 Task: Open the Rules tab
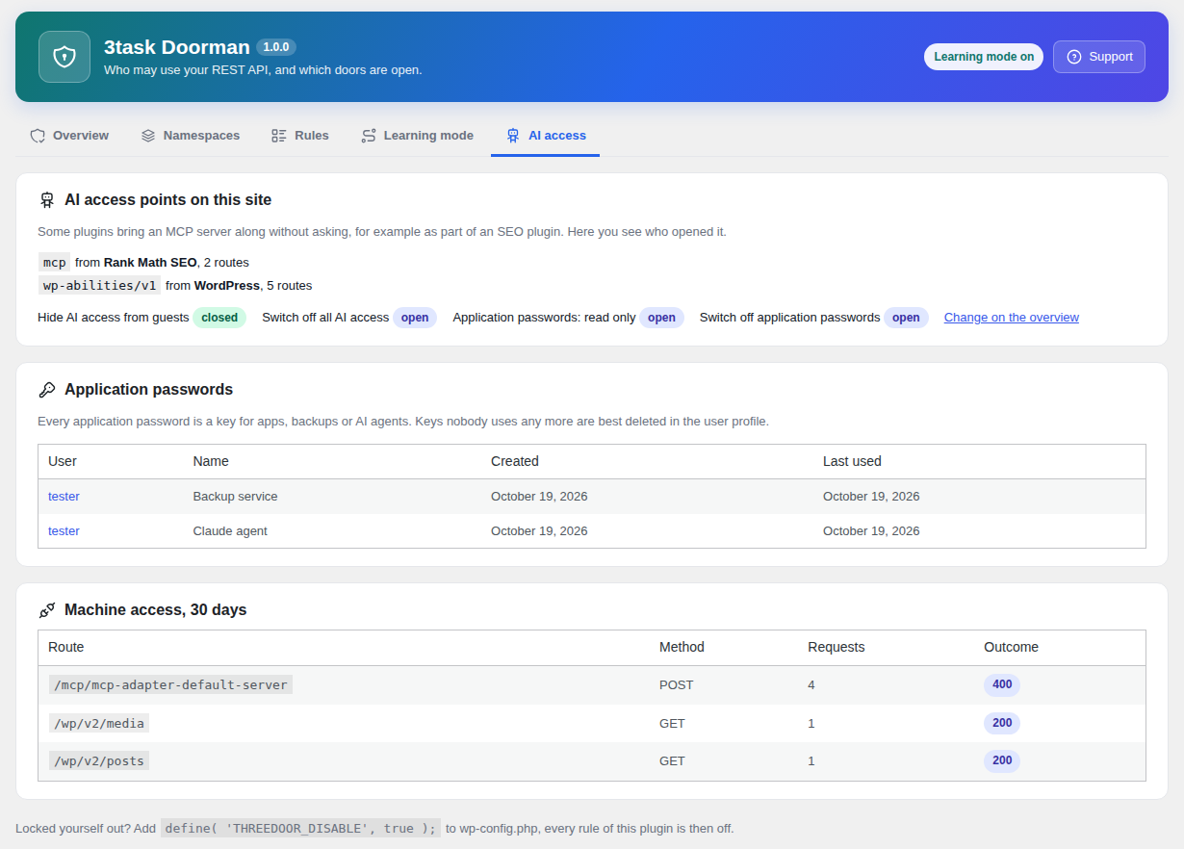click(x=300, y=136)
